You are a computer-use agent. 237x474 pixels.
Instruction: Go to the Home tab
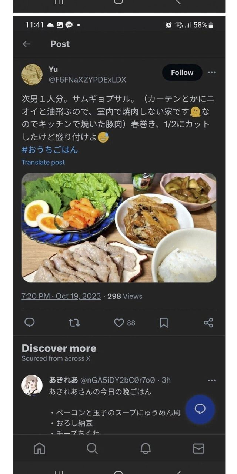[39, 448]
